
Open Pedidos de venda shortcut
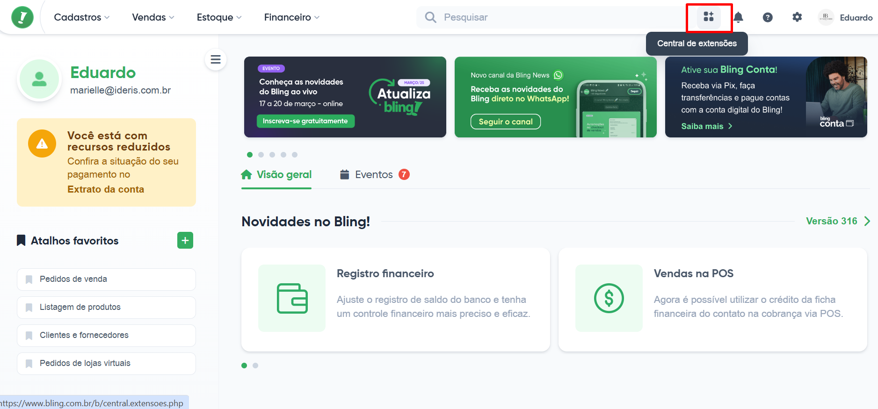(106, 280)
